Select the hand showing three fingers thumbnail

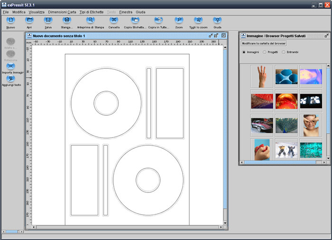(262, 76)
